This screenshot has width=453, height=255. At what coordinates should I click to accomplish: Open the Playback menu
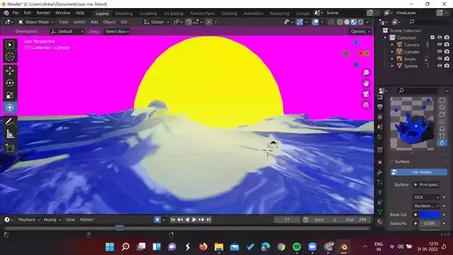click(29, 219)
